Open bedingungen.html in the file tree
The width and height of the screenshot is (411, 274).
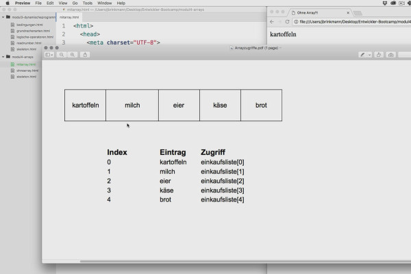pyautogui.click(x=29, y=25)
